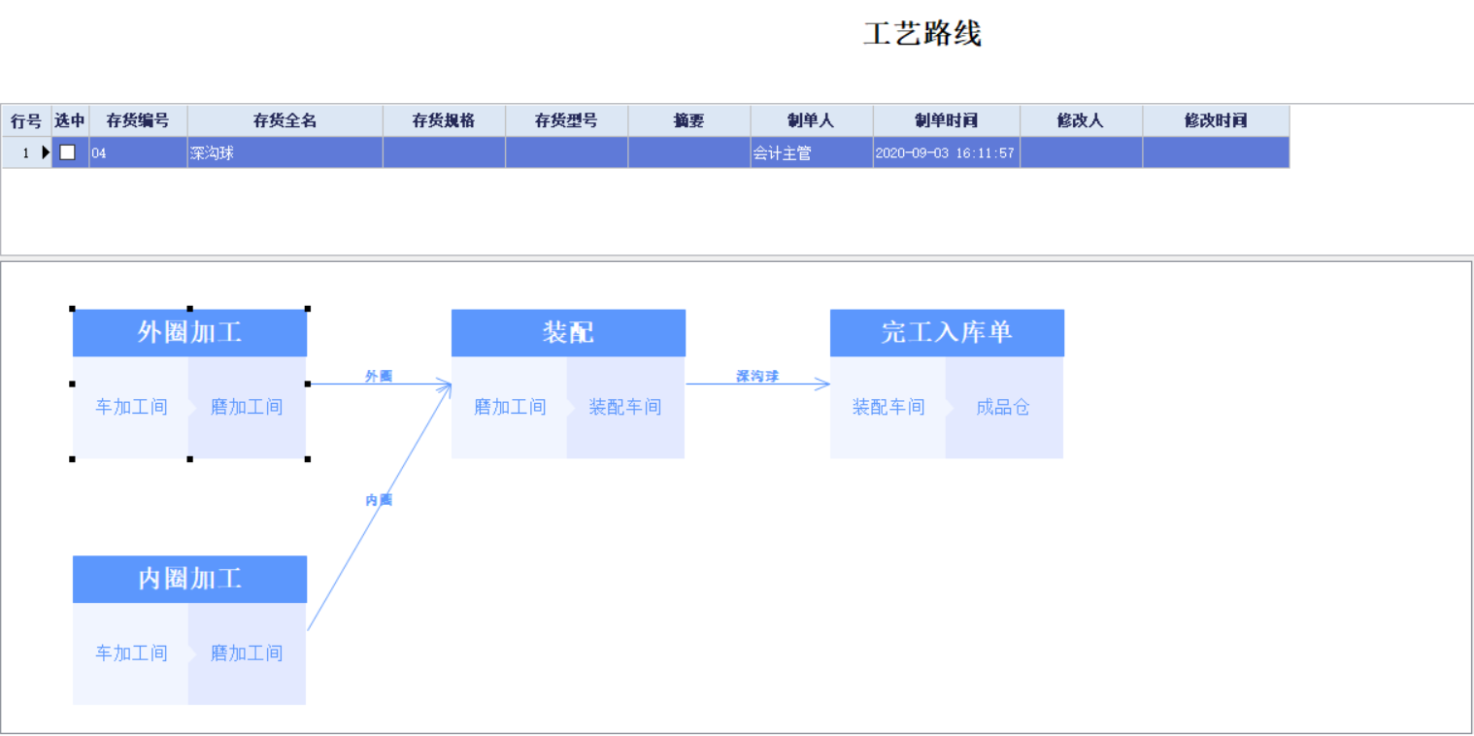Click the 外圈 connector label
The image size is (1474, 736).
pyautogui.click(x=379, y=376)
